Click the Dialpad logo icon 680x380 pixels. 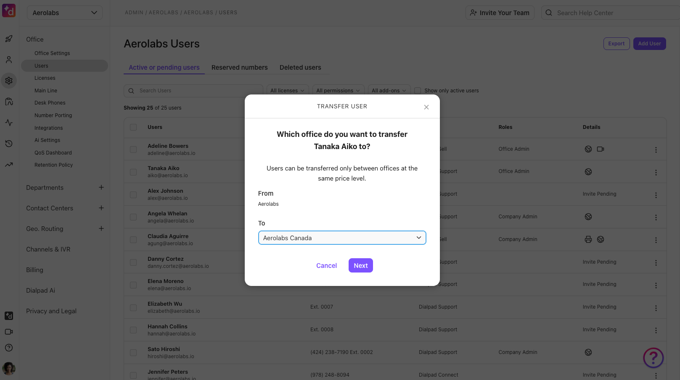9,10
